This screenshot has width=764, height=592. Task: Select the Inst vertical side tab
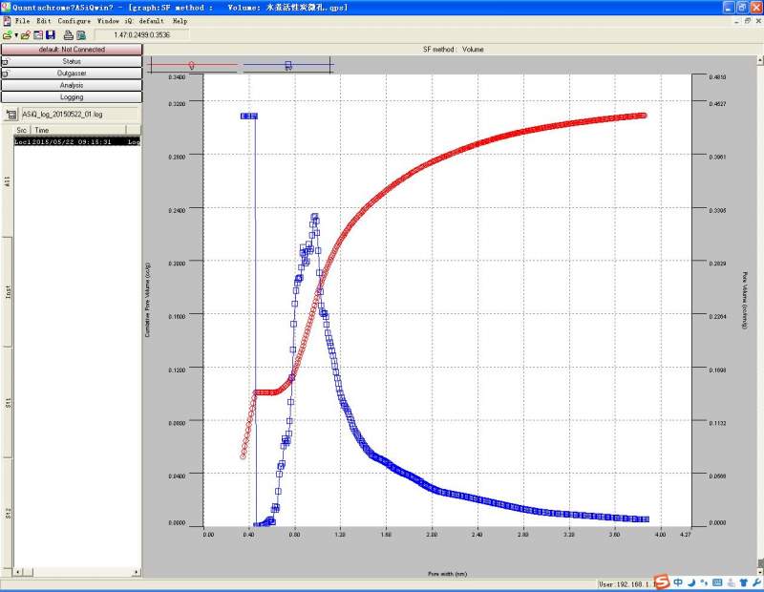(x=8, y=292)
